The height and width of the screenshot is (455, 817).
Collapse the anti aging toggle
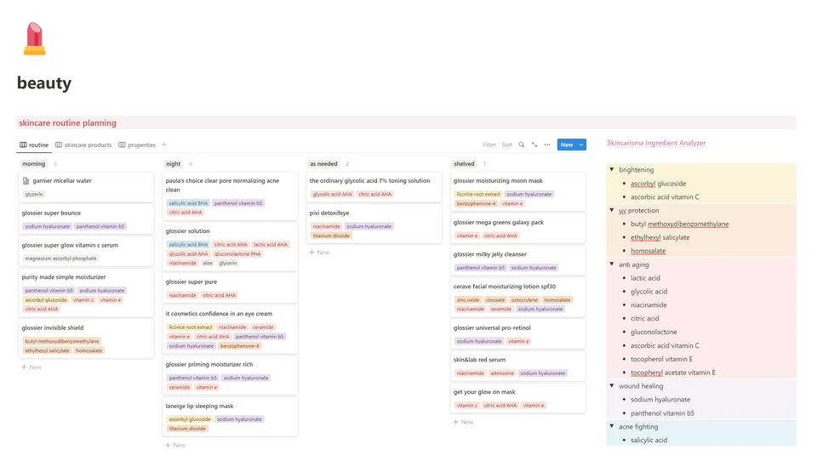pos(612,264)
